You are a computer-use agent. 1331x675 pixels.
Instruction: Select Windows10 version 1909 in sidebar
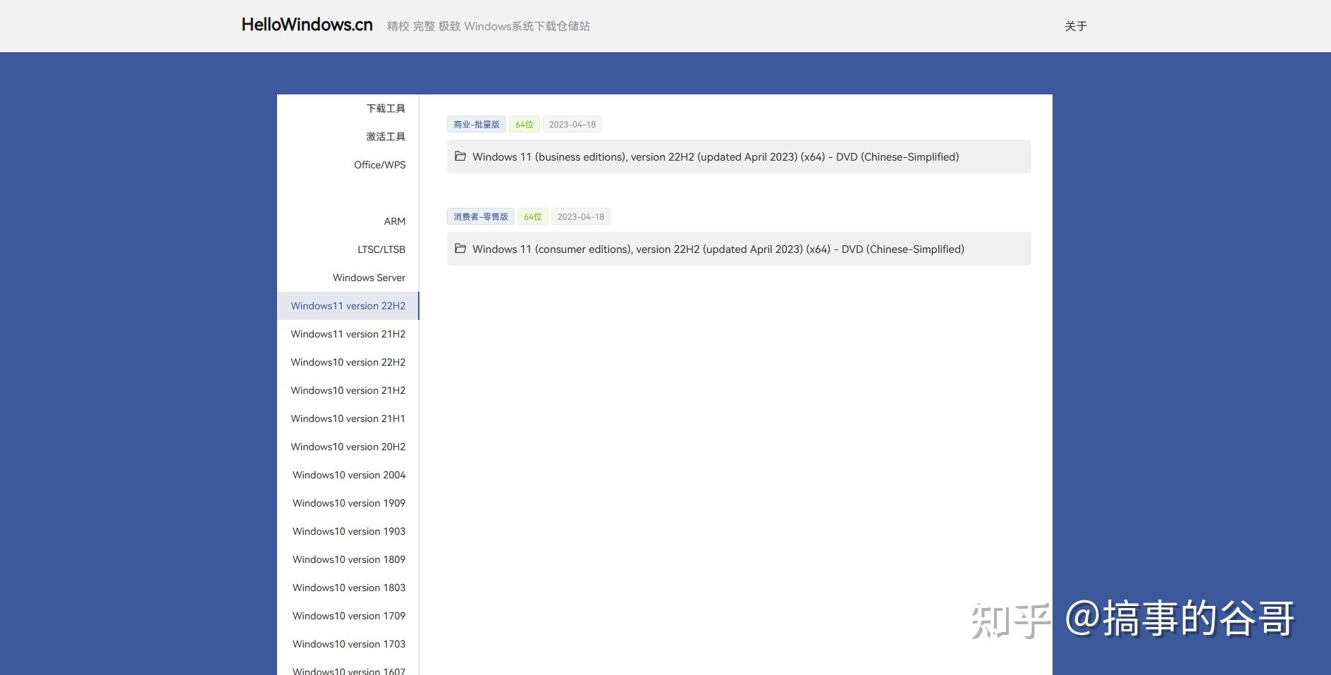[x=349, y=503]
